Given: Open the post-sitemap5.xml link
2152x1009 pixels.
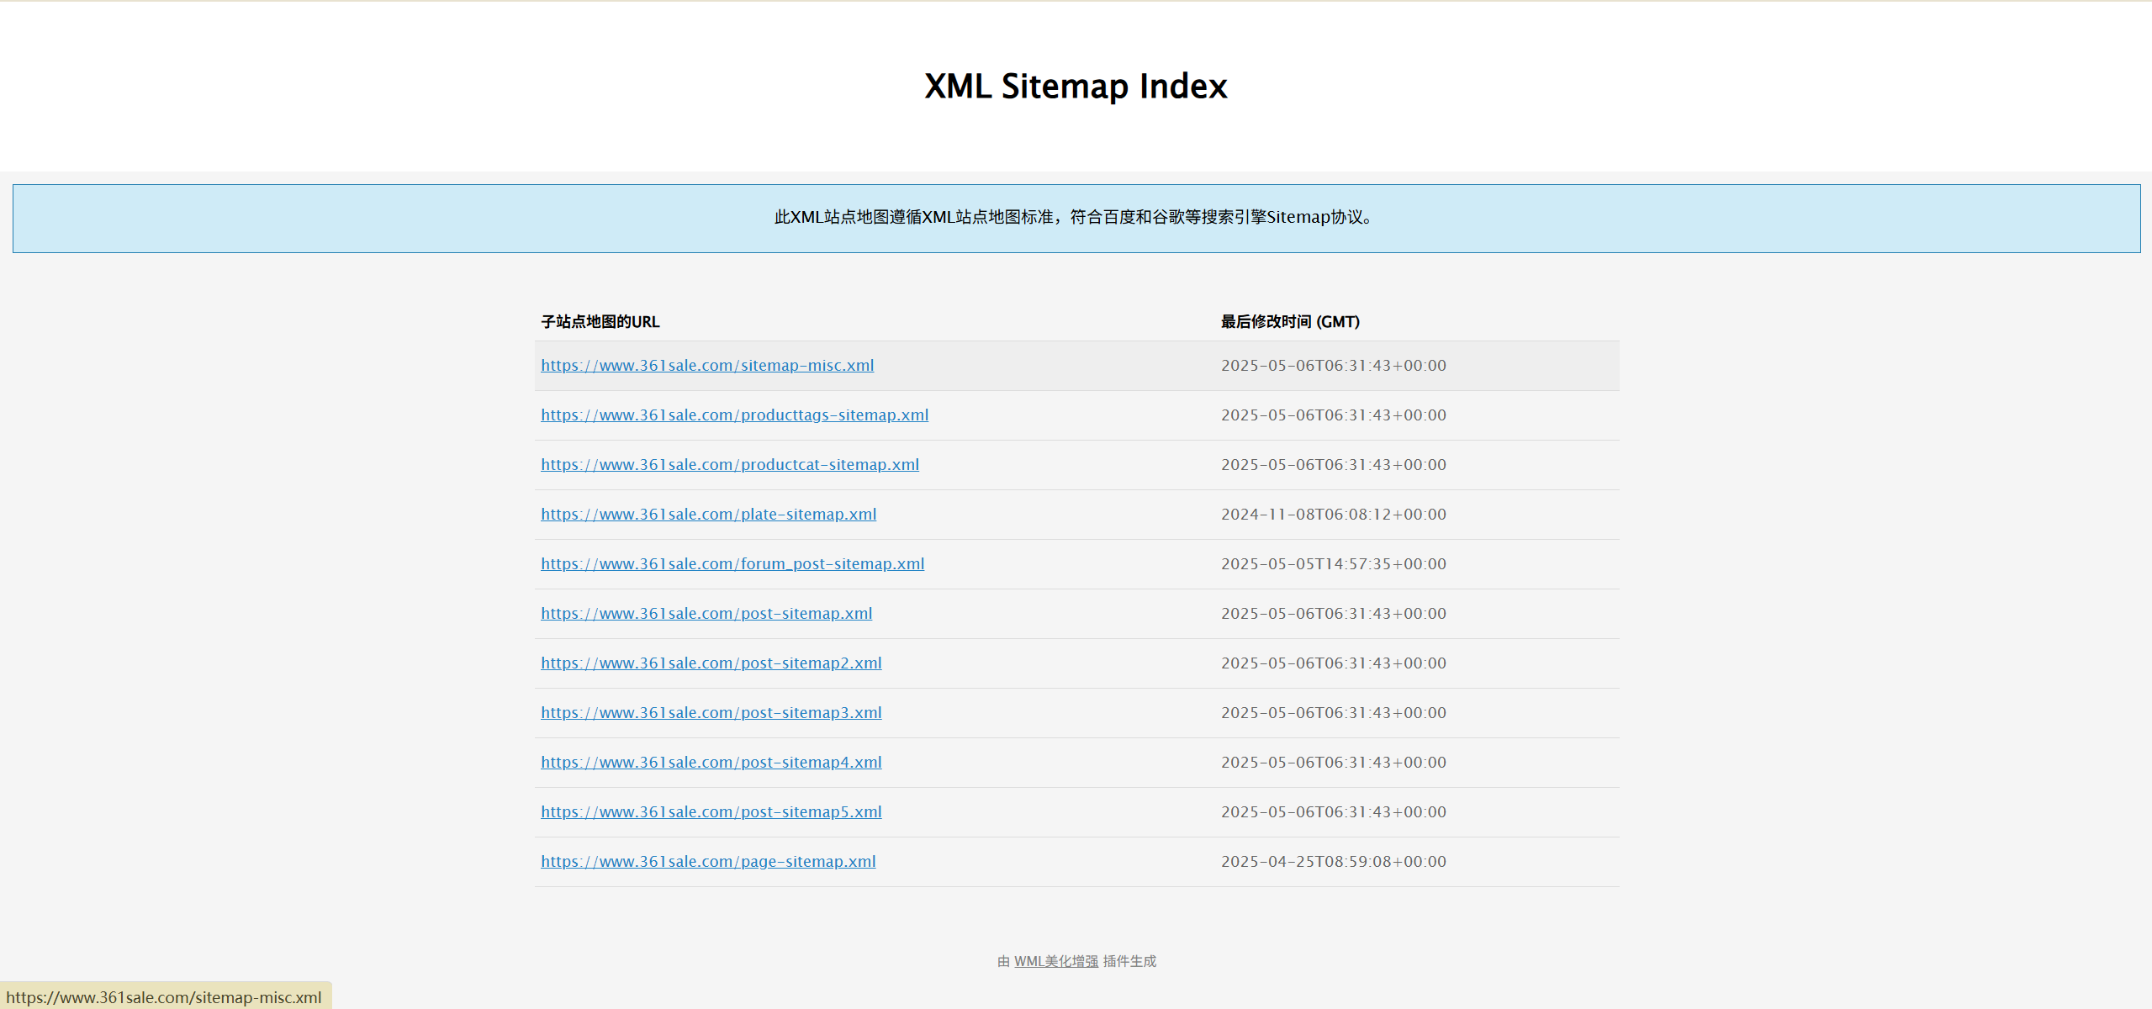Looking at the screenshot, I should tap(711, 812).
